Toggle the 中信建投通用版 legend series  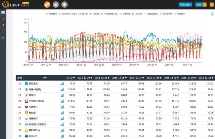tap(109, 14)
